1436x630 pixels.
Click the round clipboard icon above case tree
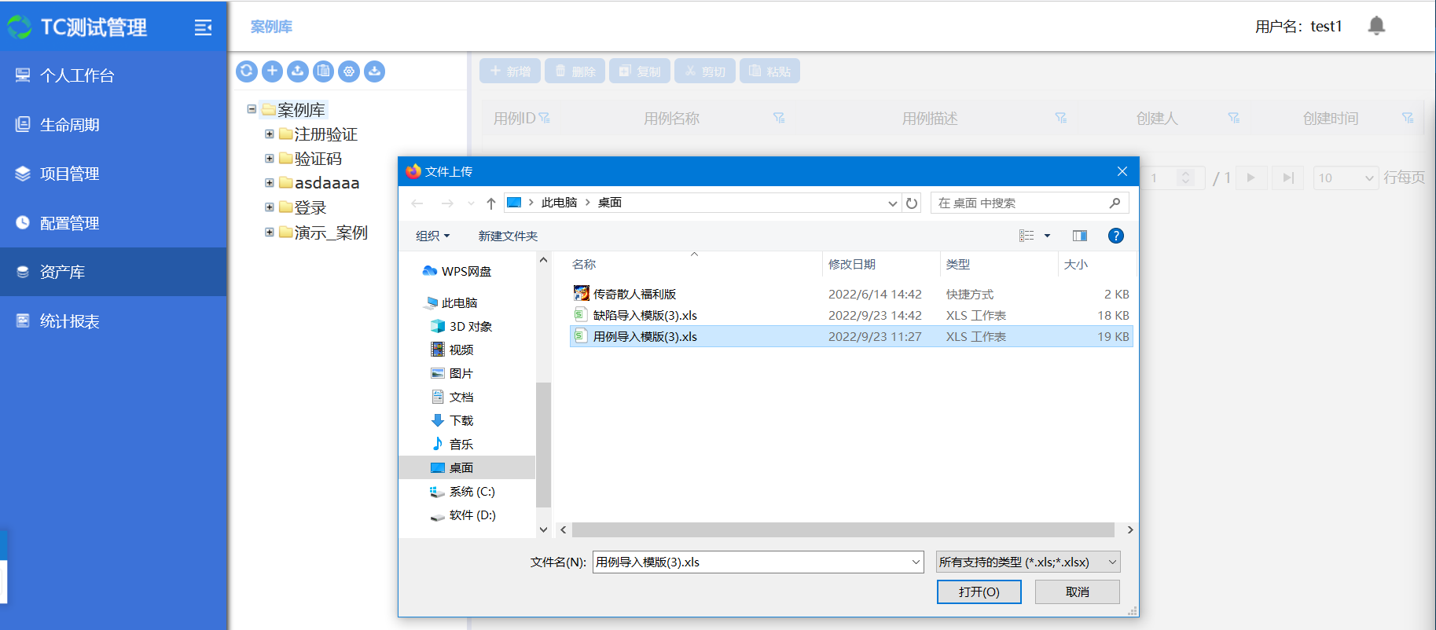click(x=323, y=71)
